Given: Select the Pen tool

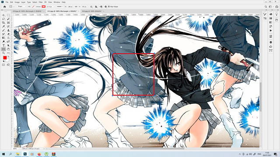Looking at the screenshot, I should click(8, 41).
